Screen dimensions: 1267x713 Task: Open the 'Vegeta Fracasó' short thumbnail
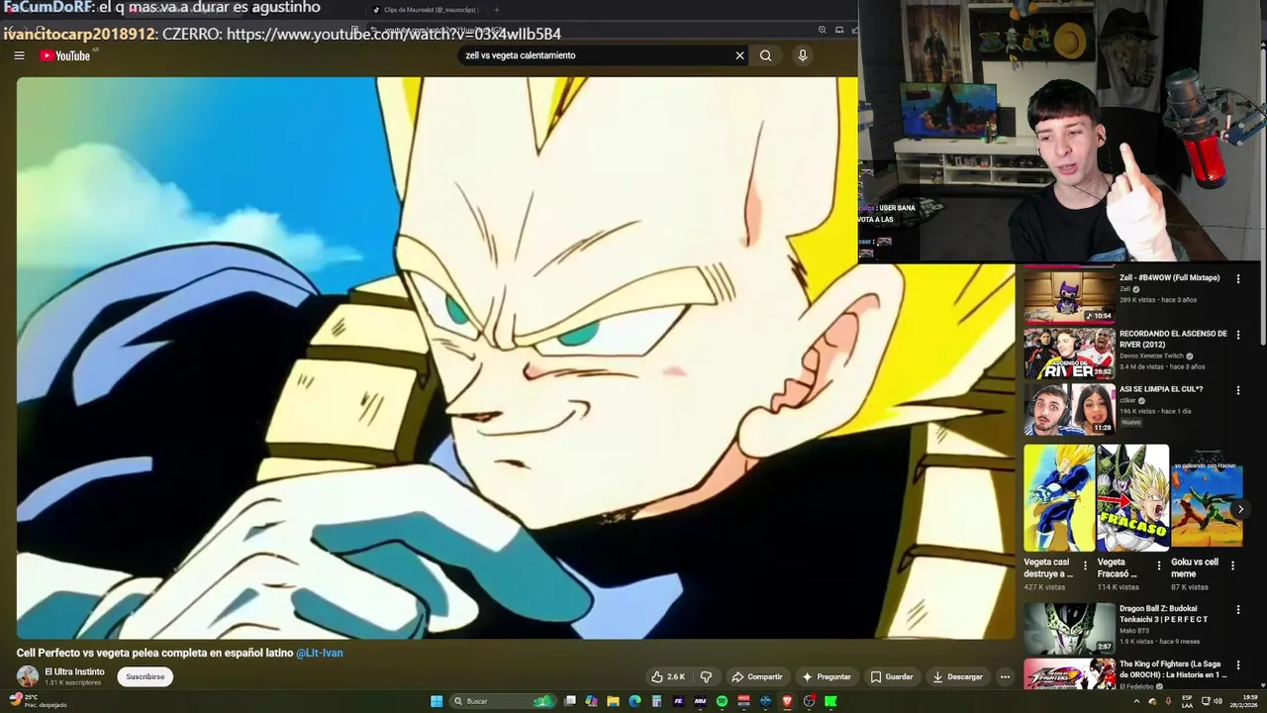(x=1133, y=497)
